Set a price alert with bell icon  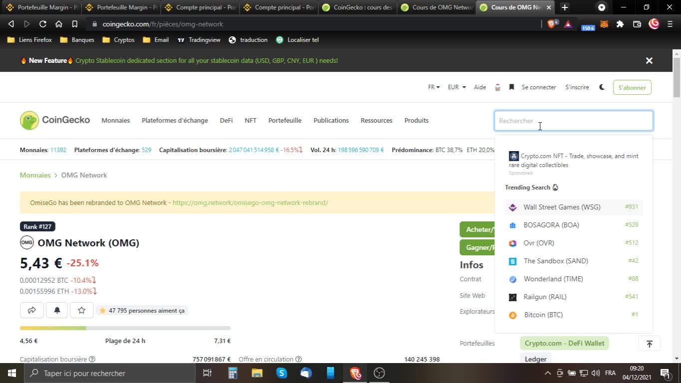pos(57,310)
